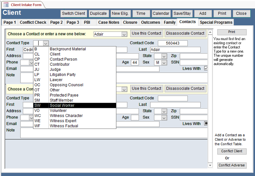The width and height of the screenshot is (255, 176).
Task: Click the Client Intake Form icon
Action: click(x=6, y=5)
